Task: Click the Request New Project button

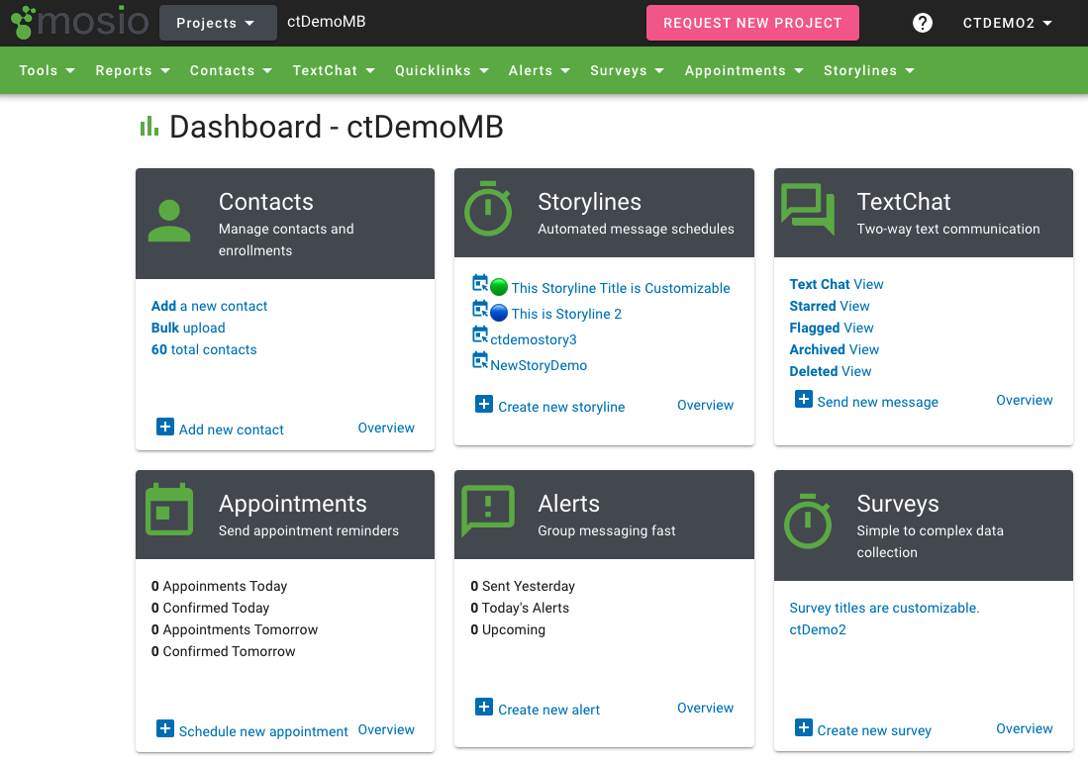Action: tap(752, 23)
